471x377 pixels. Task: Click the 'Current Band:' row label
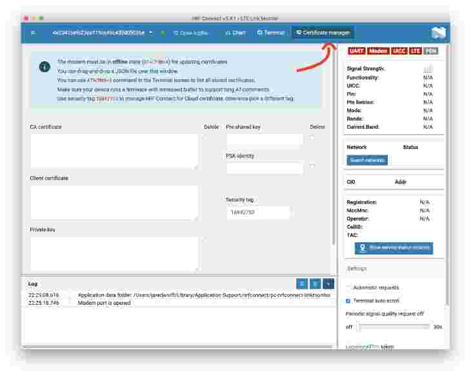tap(363, 127)
